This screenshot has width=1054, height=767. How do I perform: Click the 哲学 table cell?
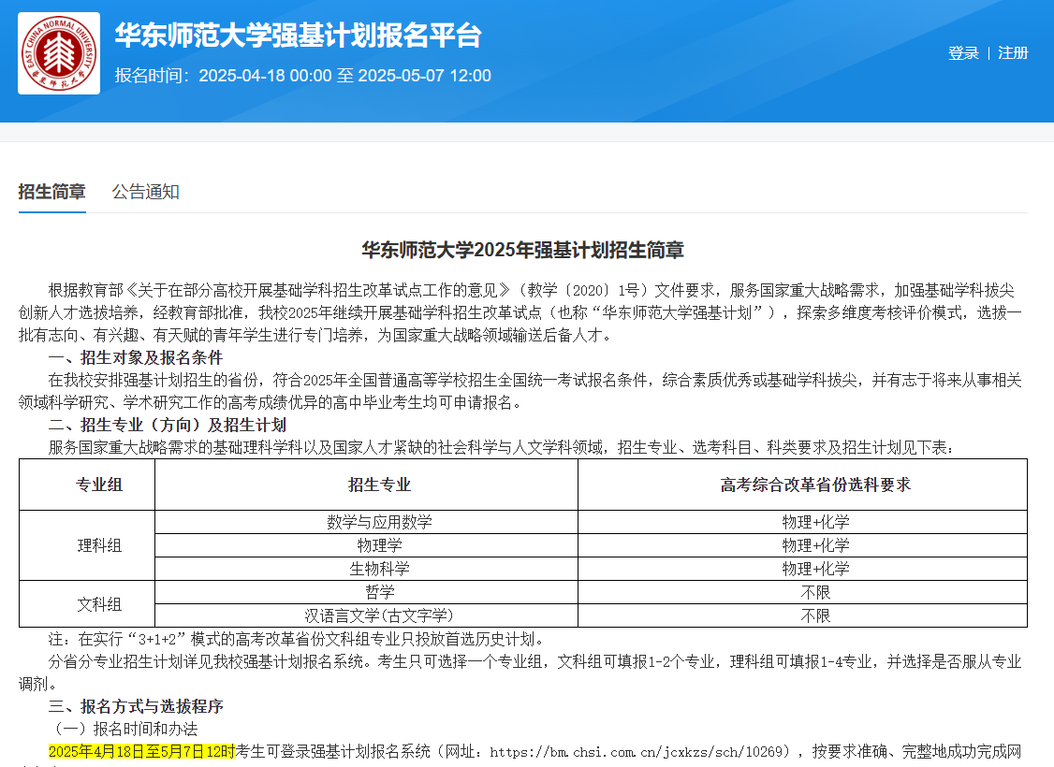coord(366,592)
